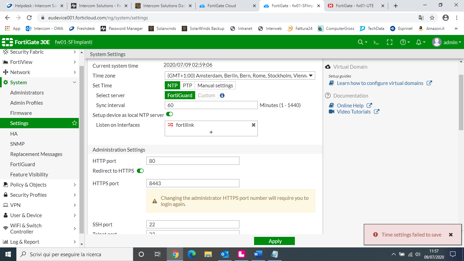Click the info icon beside Custom server
Screen dimensions: 464x261
pos(222,95)
